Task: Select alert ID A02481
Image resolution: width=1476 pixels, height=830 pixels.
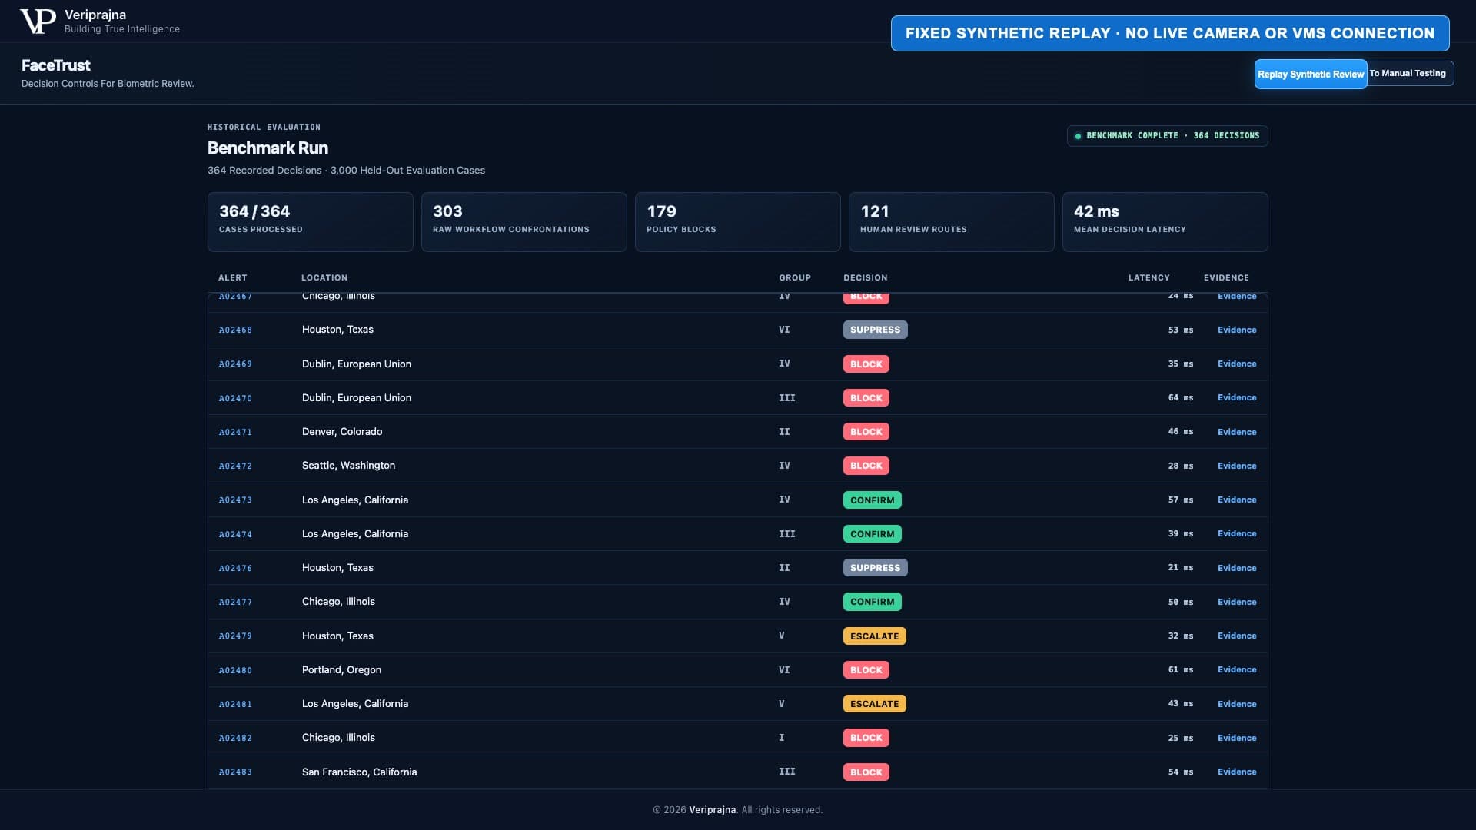Action: (235, 704)
